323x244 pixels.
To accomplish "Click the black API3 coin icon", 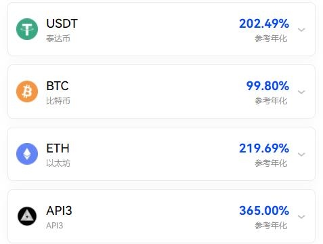I will click(27, 216).
